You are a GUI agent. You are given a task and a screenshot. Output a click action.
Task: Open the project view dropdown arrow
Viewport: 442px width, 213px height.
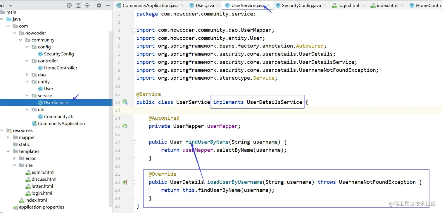11,6
